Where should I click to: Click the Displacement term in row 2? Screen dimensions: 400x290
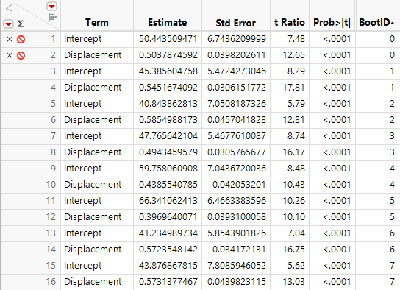pos(93,55)
